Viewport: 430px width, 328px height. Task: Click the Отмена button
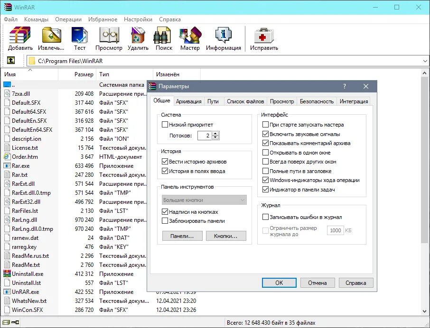pos(318,283)
